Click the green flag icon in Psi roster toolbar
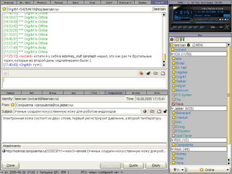This screenshot has width=232, height=174. [x=182, y=39]
